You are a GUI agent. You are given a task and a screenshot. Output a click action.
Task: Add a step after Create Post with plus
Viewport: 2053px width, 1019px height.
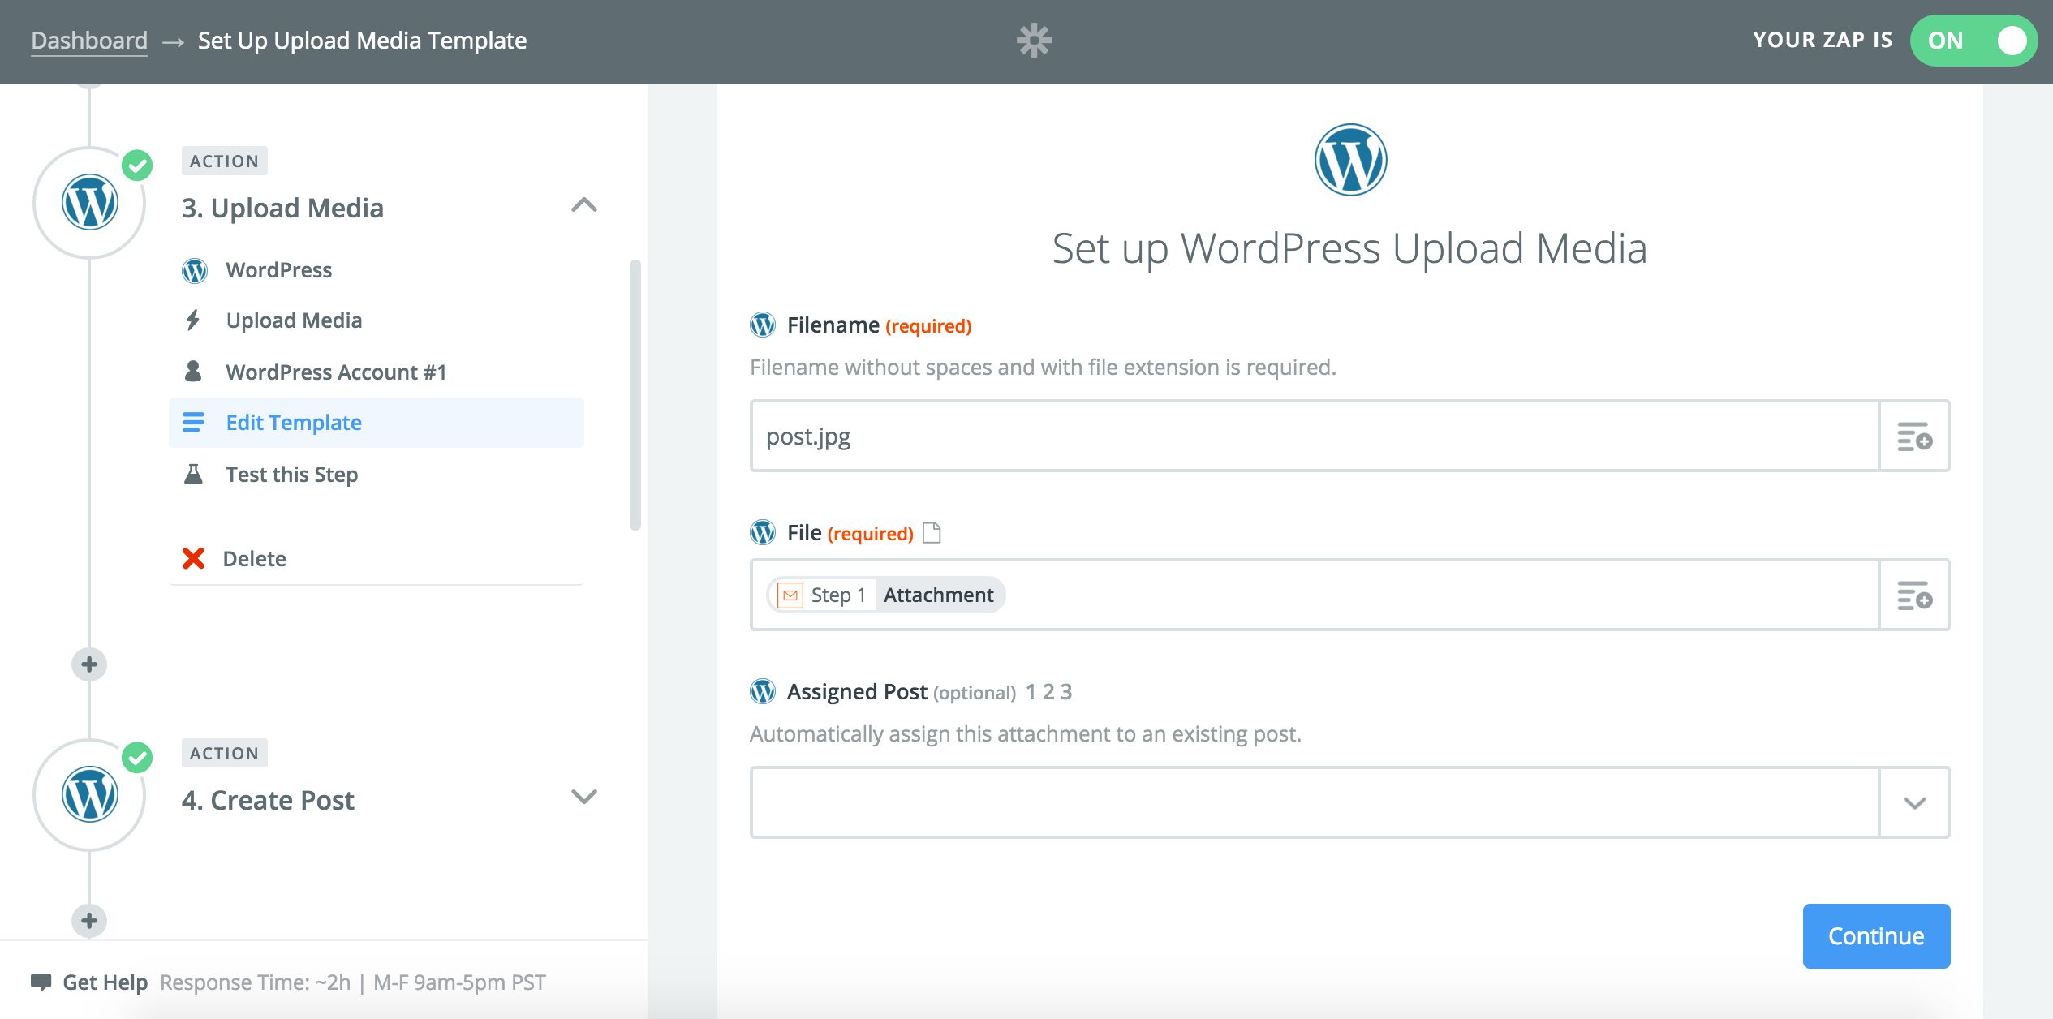click(89, 921)
